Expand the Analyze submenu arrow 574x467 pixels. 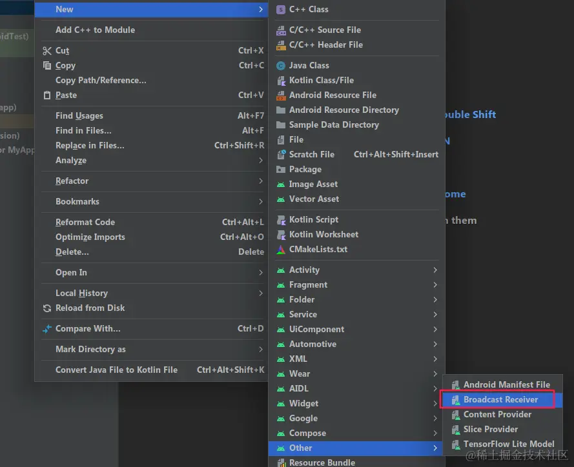pyautogui.click(x=261, y=161)
